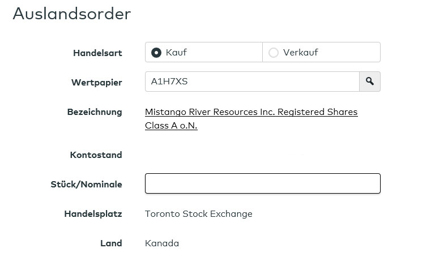
Task: Click the Handelsplatz field label
Action: (x=93, y=214)
